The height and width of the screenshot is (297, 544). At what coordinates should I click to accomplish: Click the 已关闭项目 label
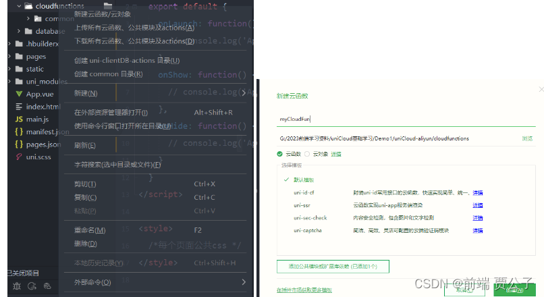click(x=24, y=273)
